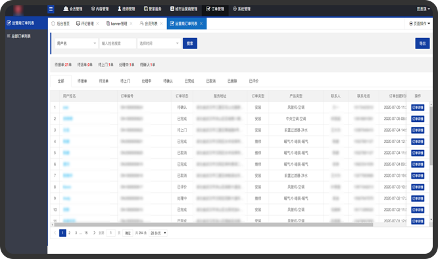Open the user name link in row 4
Screen dimensions: 438x259
66,142
